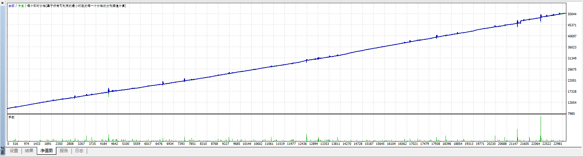Click the 50044 value on the vertical axis
Image resolution: width=583 pixels, height=157 pixels.
tap(572, 14)
